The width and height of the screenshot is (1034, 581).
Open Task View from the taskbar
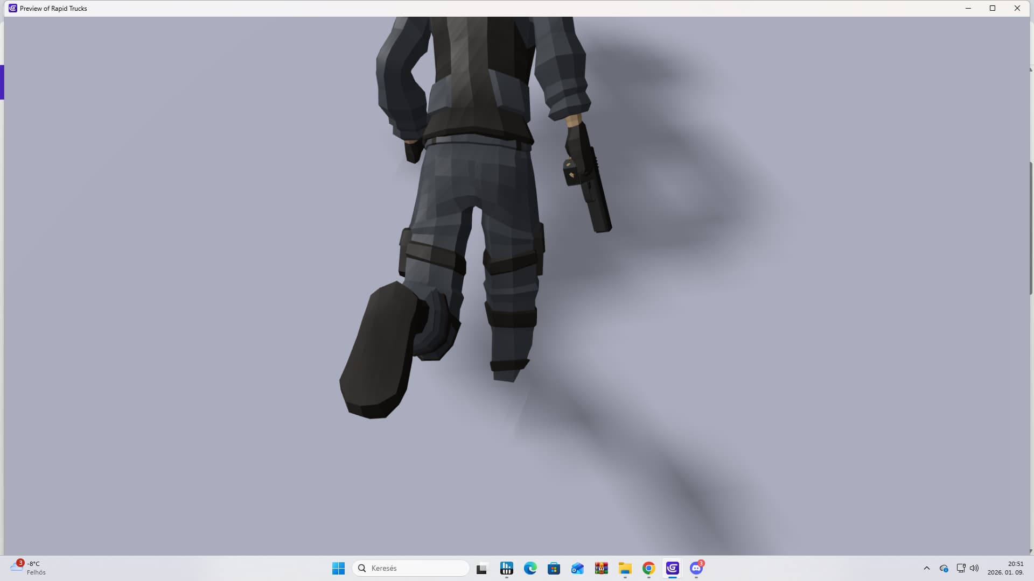[x=481, y=568]
